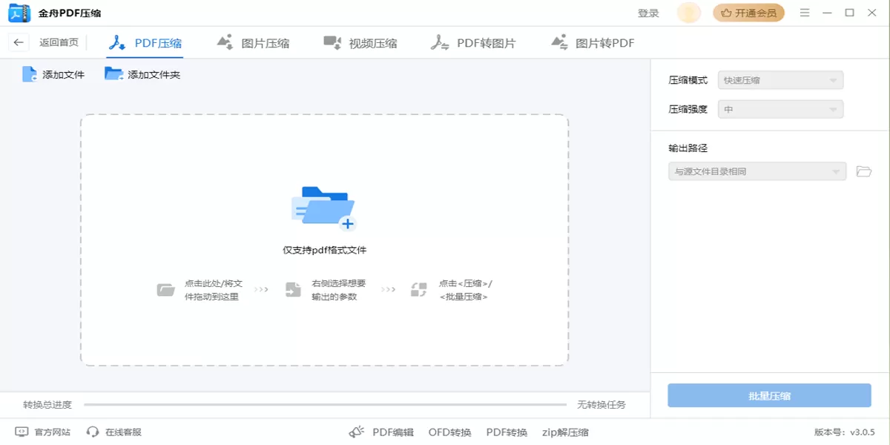Click the 添加文件夹 button label
Viewport: 890px width, 445px height.
point(154,74)
